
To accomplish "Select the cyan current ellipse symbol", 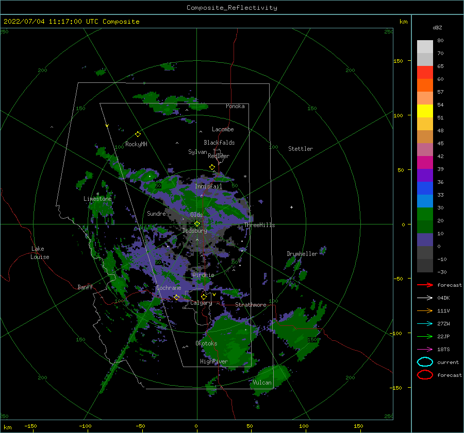I will [425, 362].
